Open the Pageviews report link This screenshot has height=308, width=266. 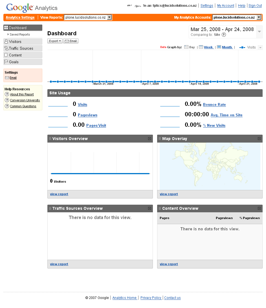coord(87,115)
